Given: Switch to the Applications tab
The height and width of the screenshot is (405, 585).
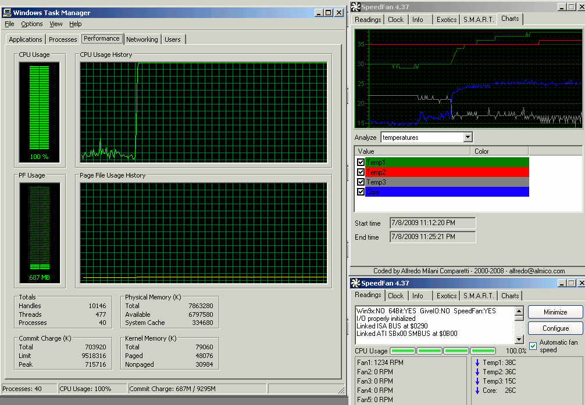Looking at the screenshot, I should pos(26,39).
